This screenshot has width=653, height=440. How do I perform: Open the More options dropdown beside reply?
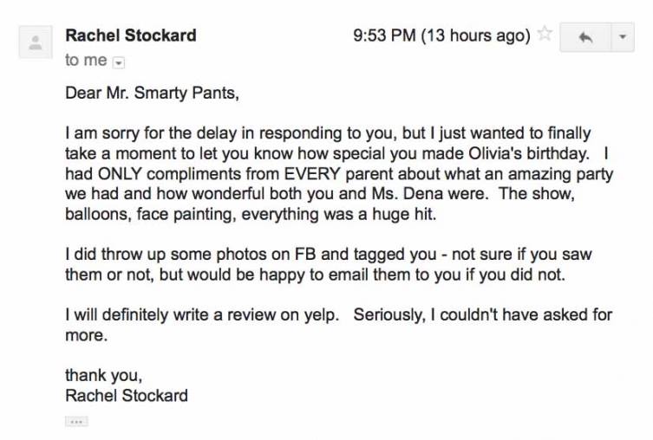(622, 38)
